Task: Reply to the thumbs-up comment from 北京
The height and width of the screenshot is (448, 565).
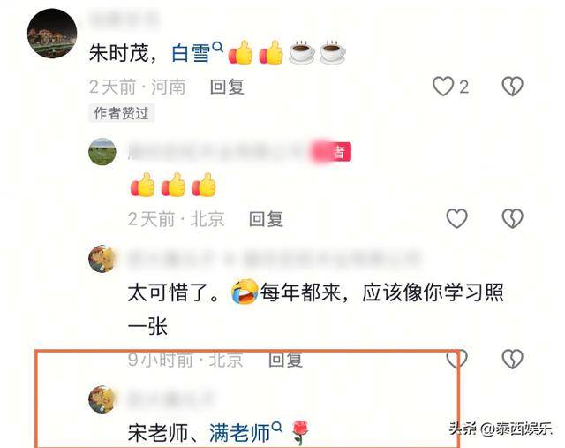Action: click(x=266, y=219)
